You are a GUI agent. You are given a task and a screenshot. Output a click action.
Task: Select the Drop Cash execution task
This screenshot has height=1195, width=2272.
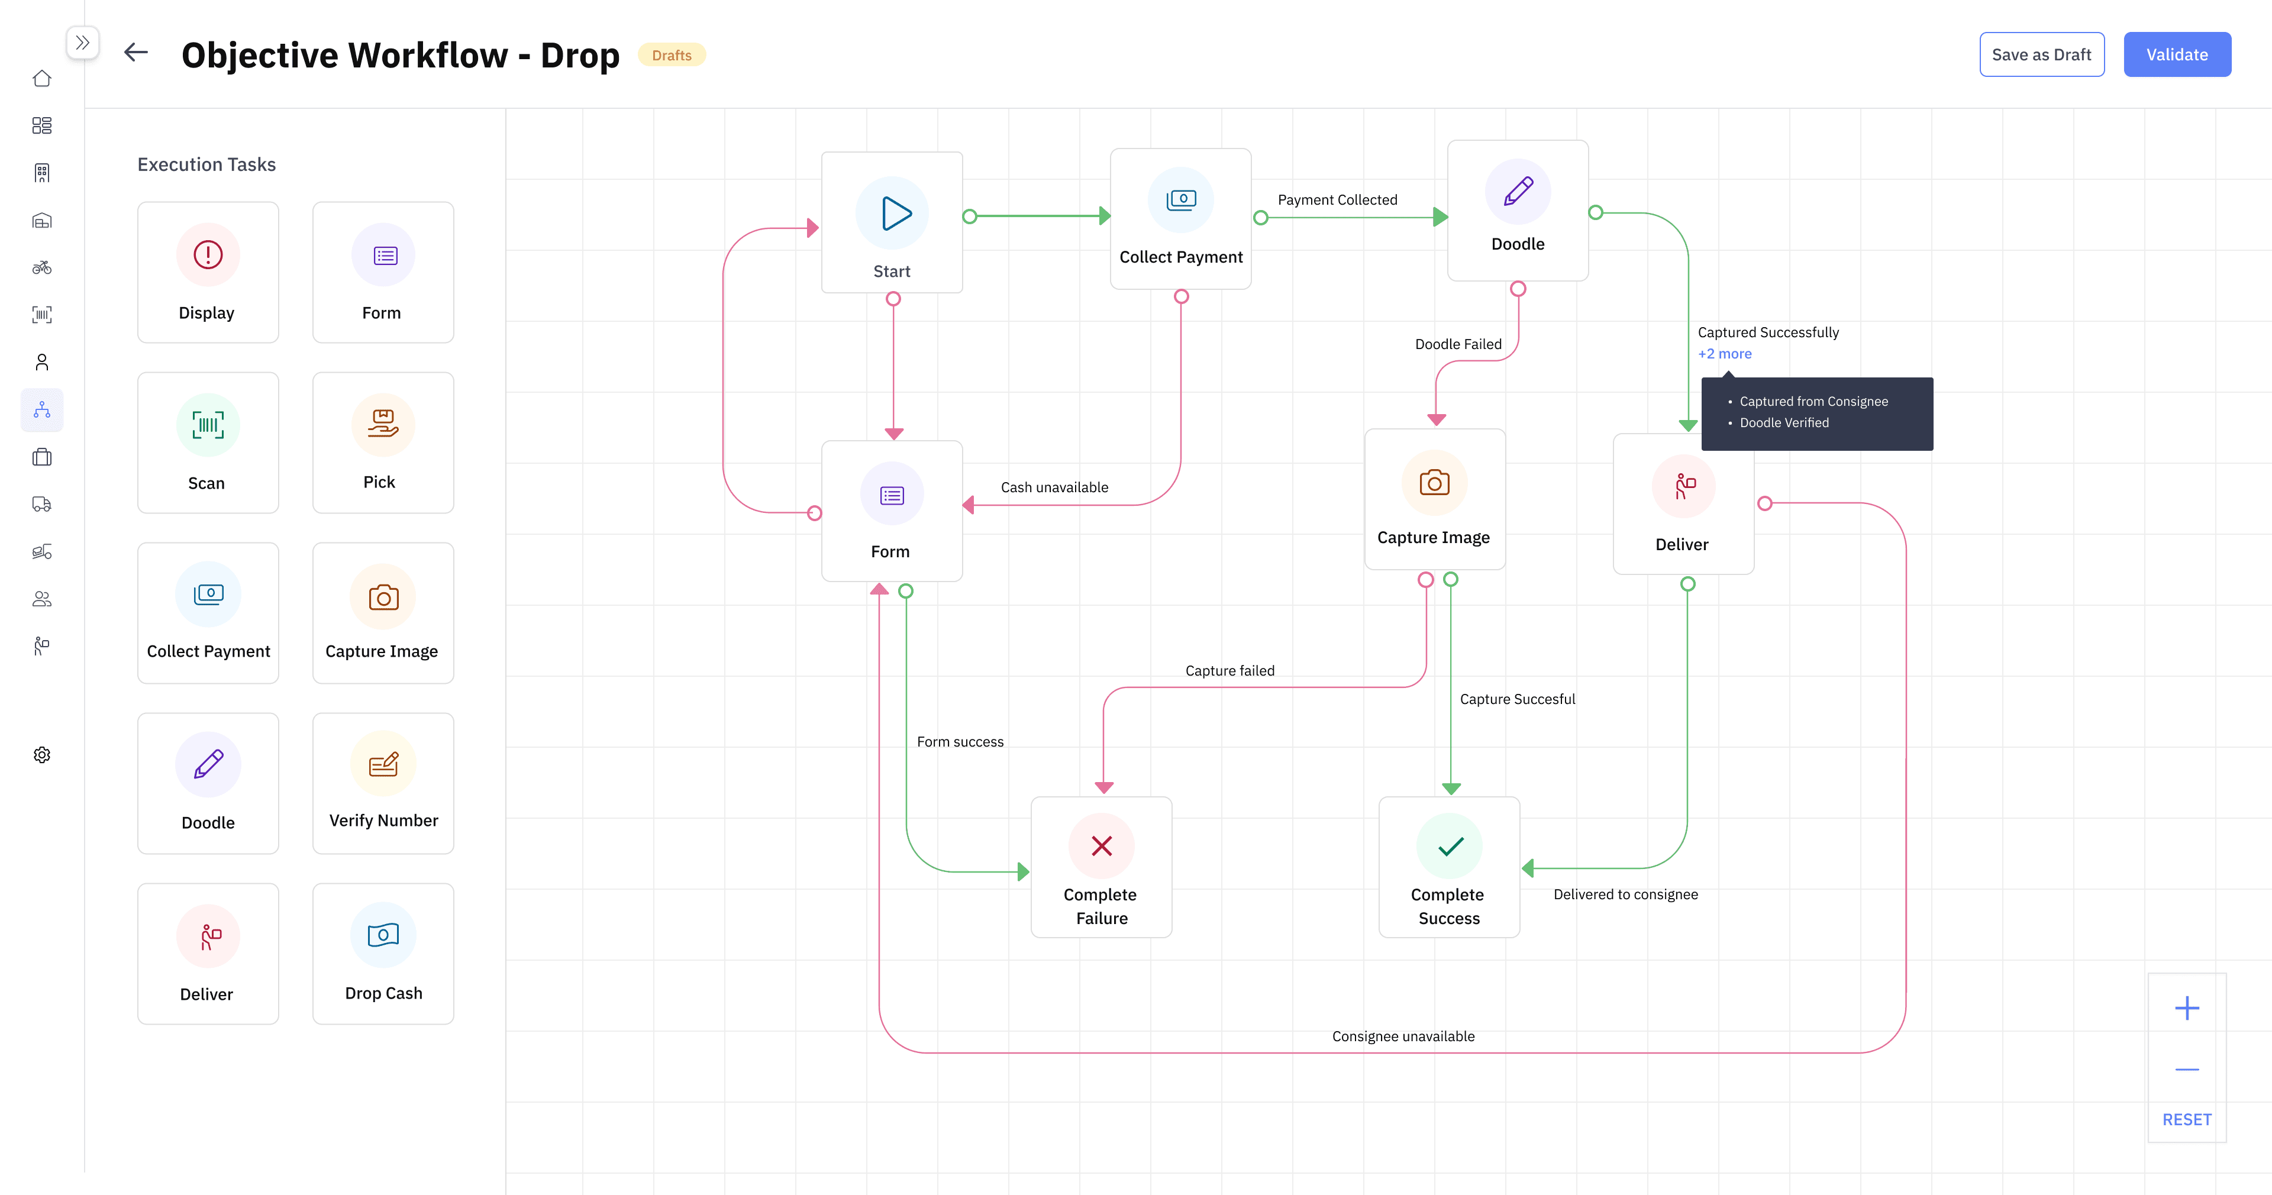(383, 954)
